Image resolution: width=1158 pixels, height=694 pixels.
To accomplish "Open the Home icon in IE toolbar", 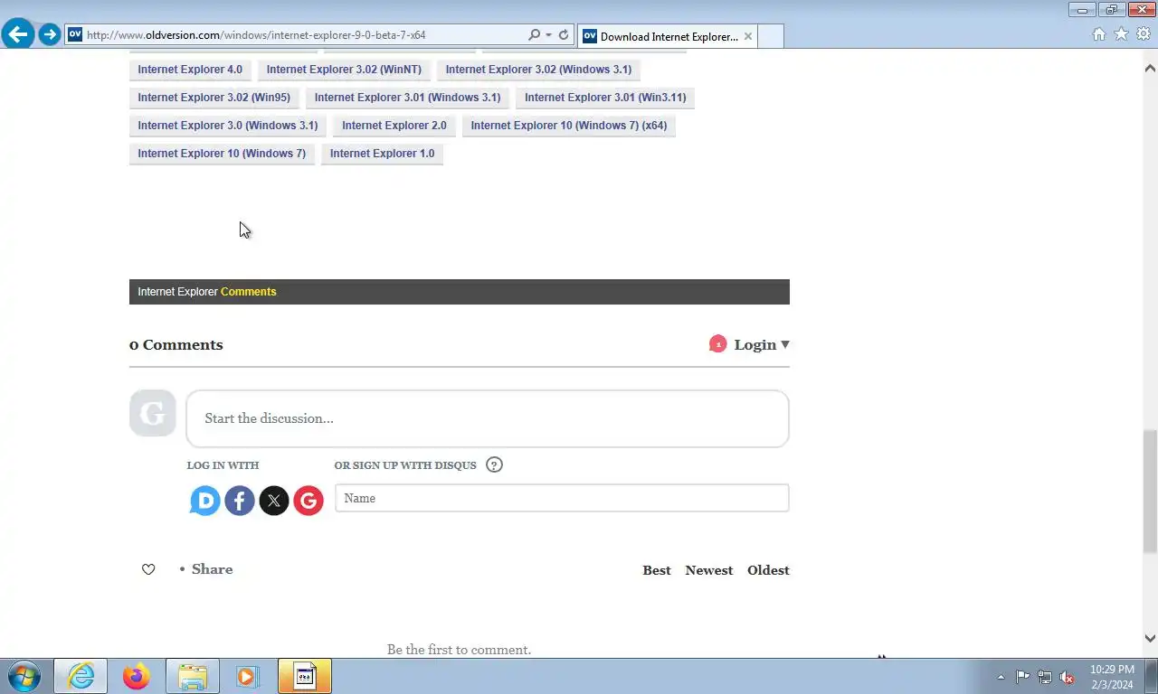I will tap(1099, 34).
